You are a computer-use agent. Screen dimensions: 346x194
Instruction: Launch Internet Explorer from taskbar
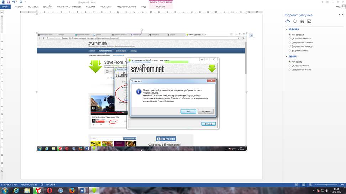(16, 190)
